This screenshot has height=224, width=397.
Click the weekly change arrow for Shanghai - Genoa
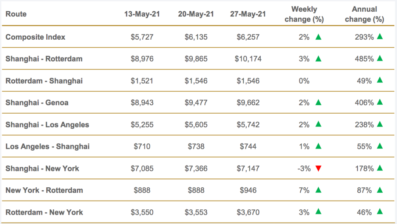tap(318, 103)
